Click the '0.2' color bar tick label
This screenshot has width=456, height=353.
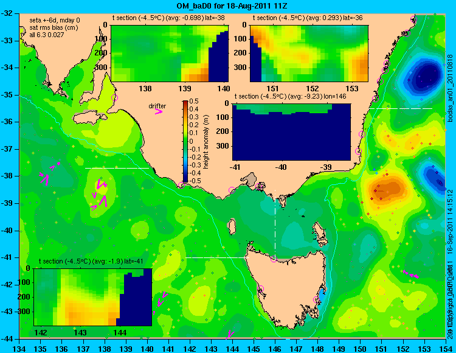click(194, 125)
